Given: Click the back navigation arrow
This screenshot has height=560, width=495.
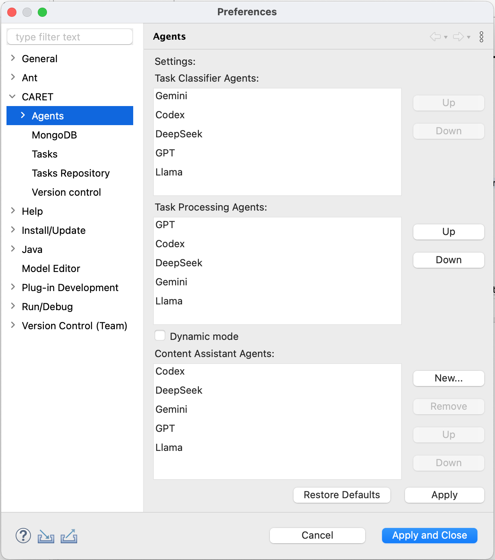Looking at the screenshot, I should [x=435, y=37].
